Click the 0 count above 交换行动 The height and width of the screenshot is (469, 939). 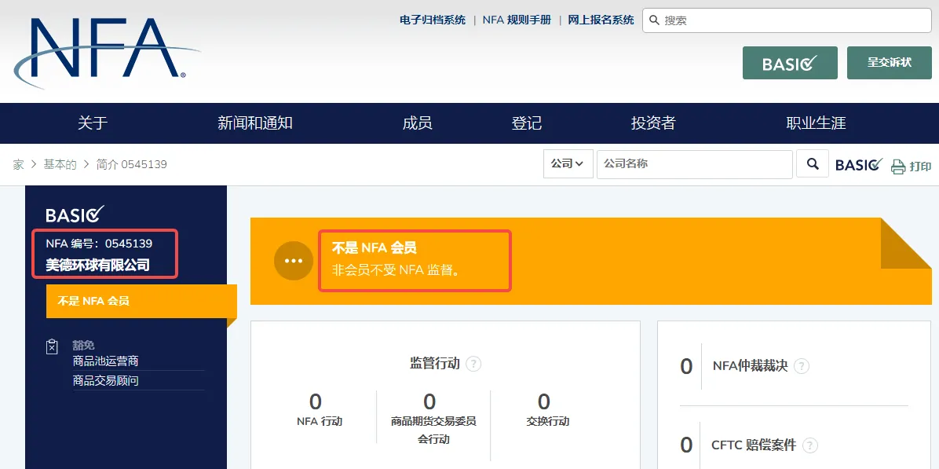tap(544, 401)
